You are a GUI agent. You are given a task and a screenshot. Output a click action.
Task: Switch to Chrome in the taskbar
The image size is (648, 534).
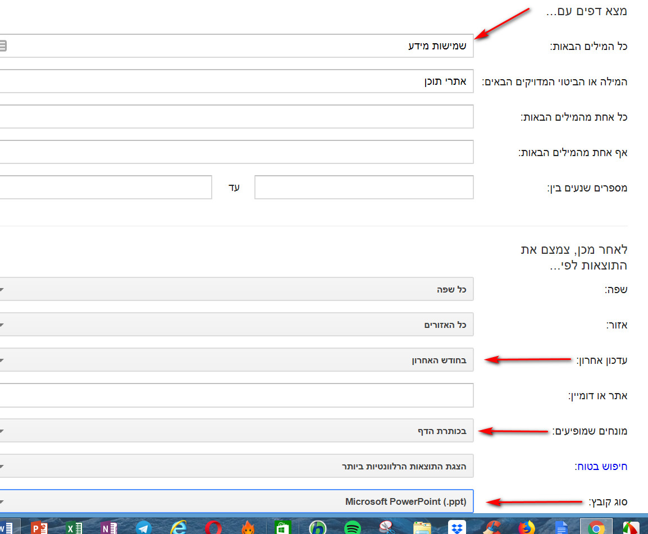[596, 527]
